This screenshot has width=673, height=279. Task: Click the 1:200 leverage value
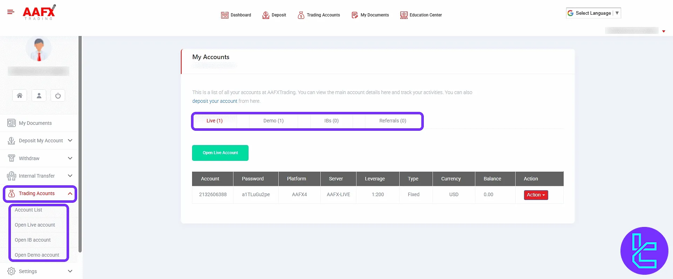pos(378,194)
